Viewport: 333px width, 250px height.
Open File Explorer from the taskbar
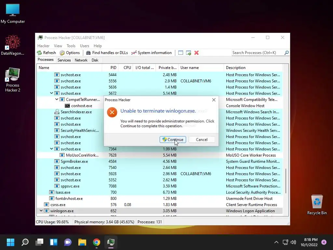click(x=82, y=242)
